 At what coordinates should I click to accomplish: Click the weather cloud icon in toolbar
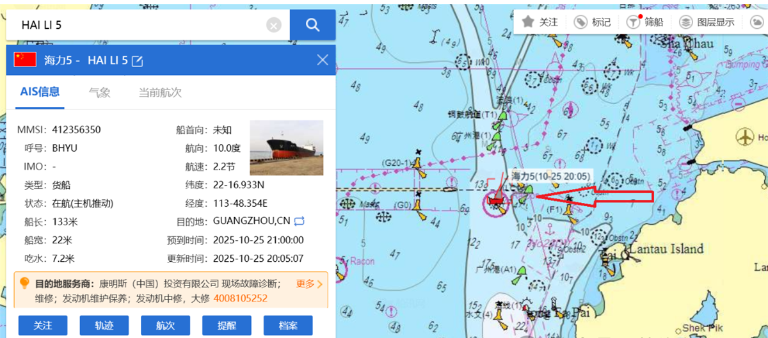tap(756, 22)
